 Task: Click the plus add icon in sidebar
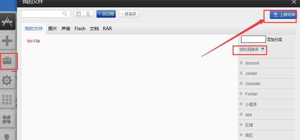point(7,41)
